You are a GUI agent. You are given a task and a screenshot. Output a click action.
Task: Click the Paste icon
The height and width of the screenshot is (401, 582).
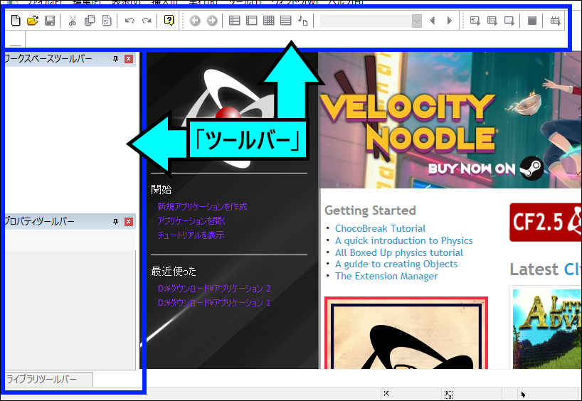tap(107, 21)
